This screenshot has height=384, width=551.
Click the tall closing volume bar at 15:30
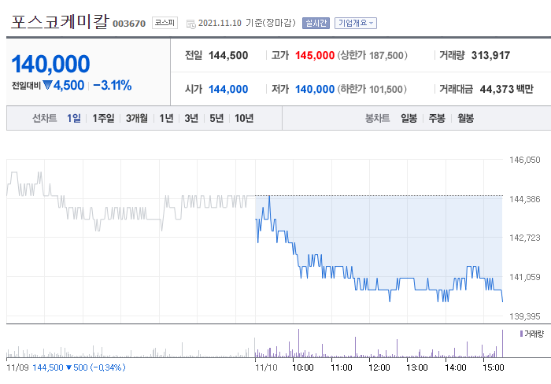point(502,344)
